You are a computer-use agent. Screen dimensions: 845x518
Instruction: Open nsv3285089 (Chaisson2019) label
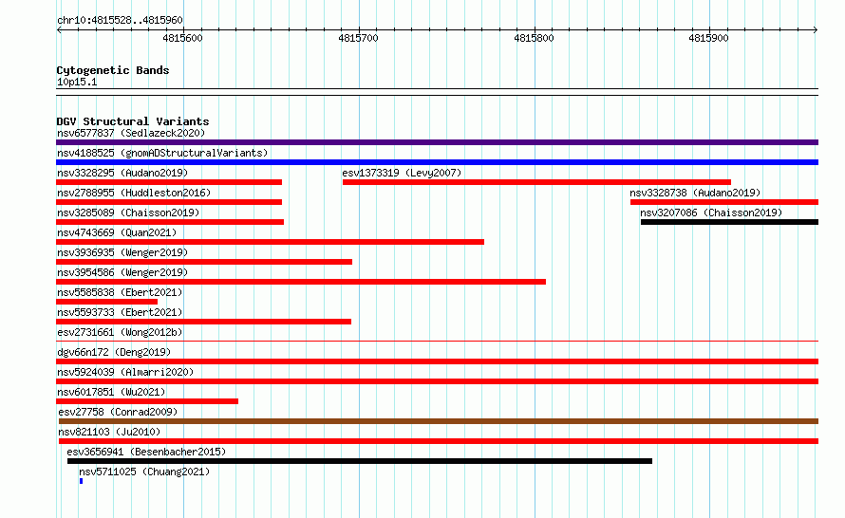(128, 213)
